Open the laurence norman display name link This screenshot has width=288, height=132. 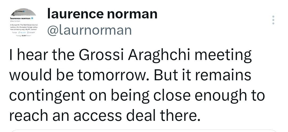tap(102, 14)
